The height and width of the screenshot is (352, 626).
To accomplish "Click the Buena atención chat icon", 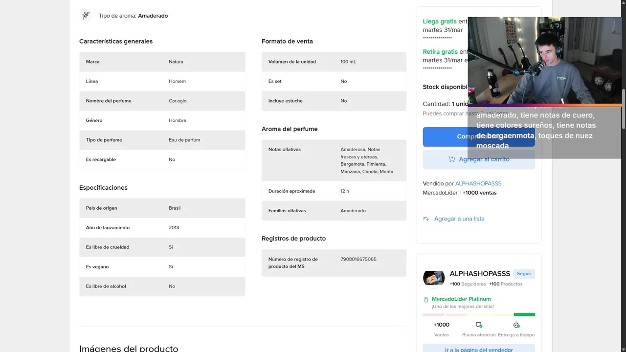I will [479, 325].
